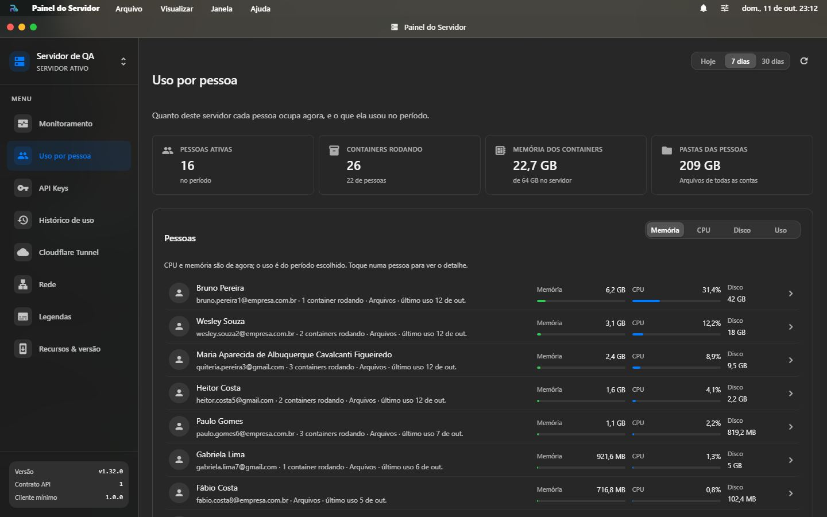Expand Bruno Pereira's details chevron
Image resolution: width=827 pixels, height=517 pixels.
pyautogui.click(x=791, y=294)
